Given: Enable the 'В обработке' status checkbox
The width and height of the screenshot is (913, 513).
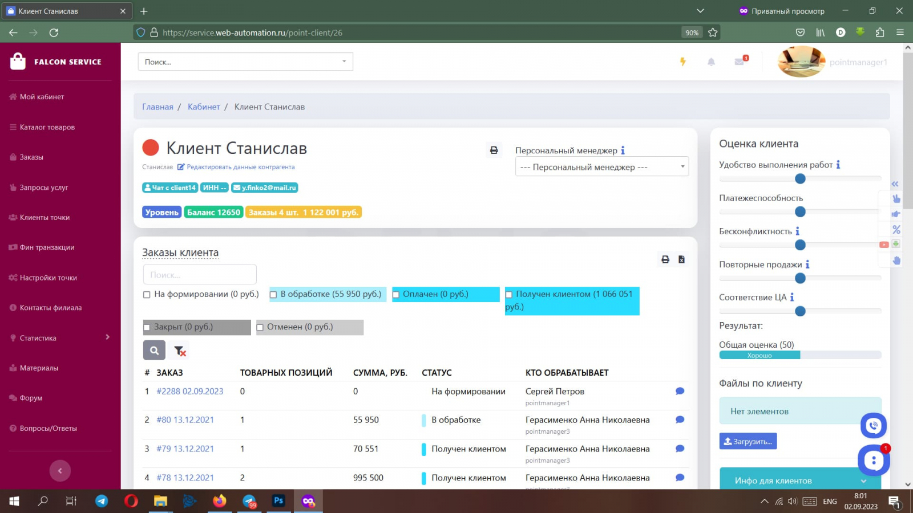Looking at the screenshot, I should point(273,295).
